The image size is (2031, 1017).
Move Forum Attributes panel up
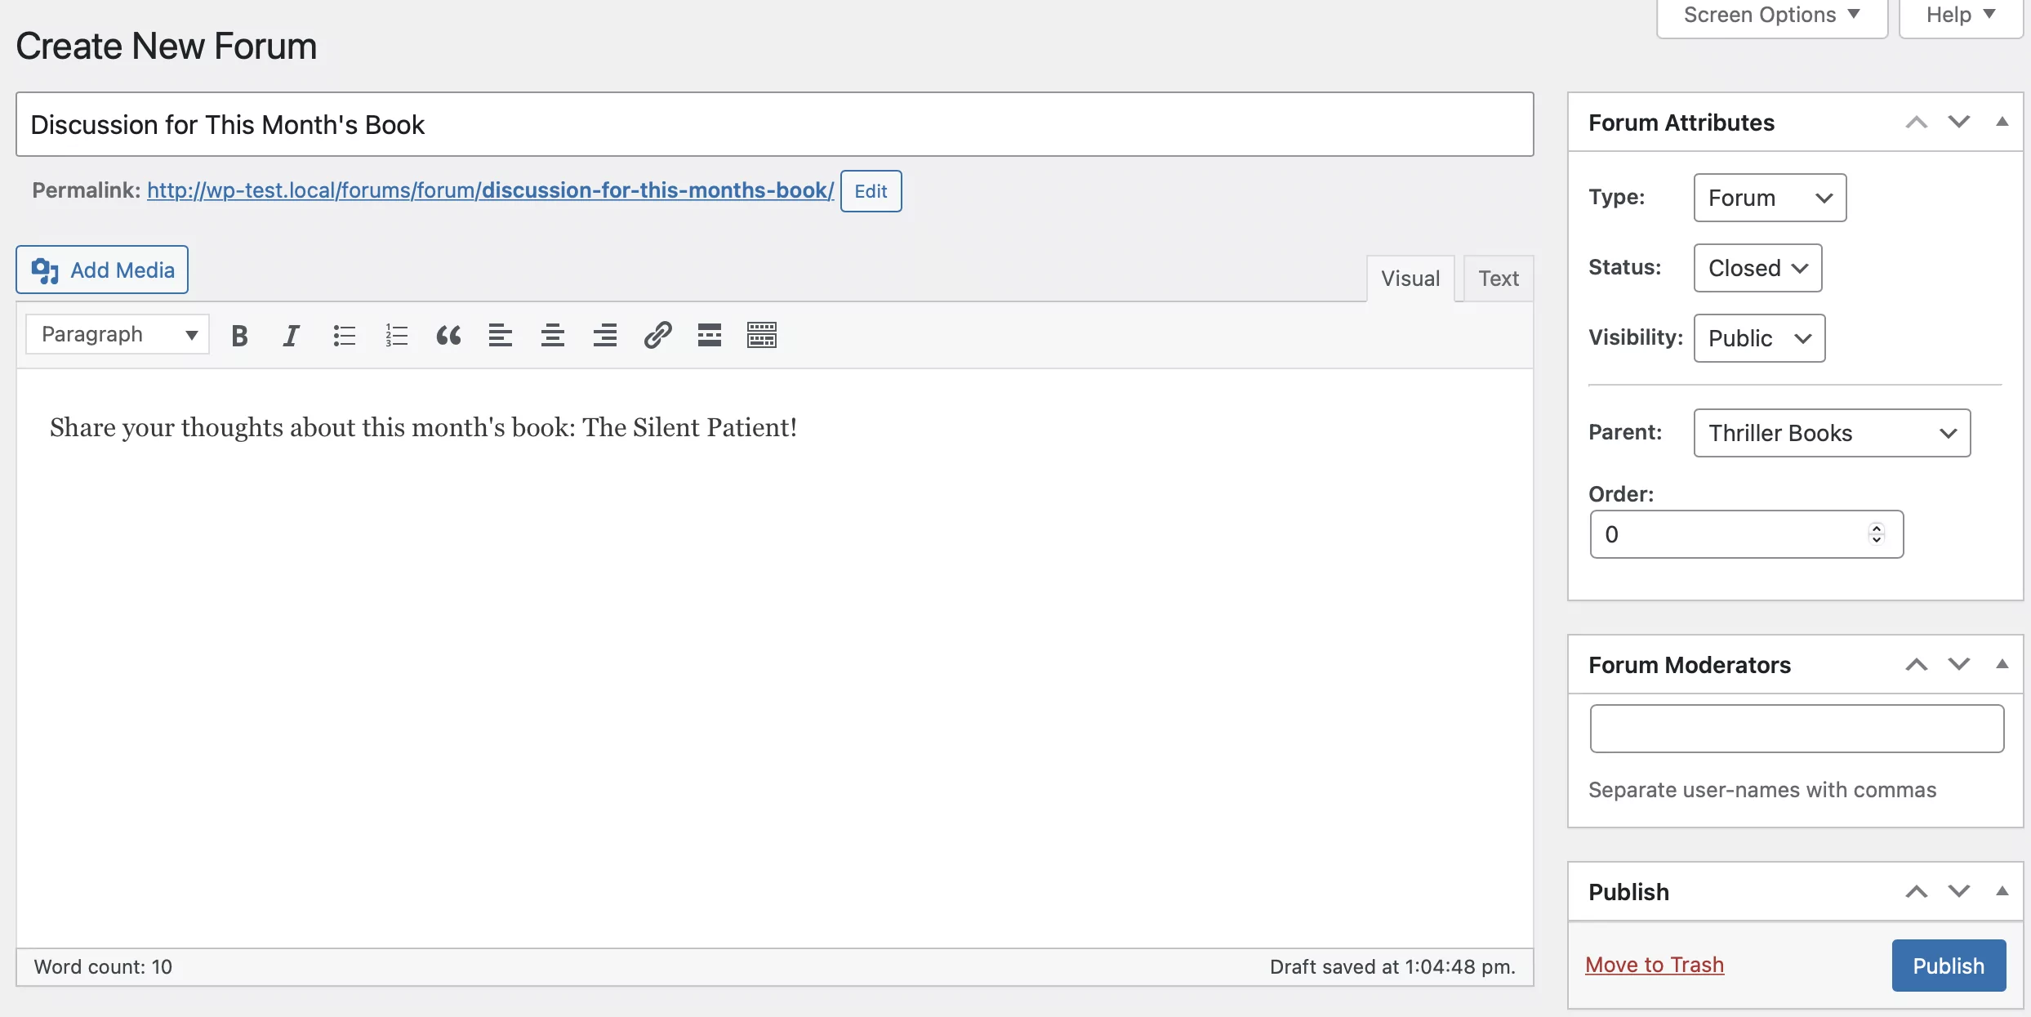[x=1916, y=123]
